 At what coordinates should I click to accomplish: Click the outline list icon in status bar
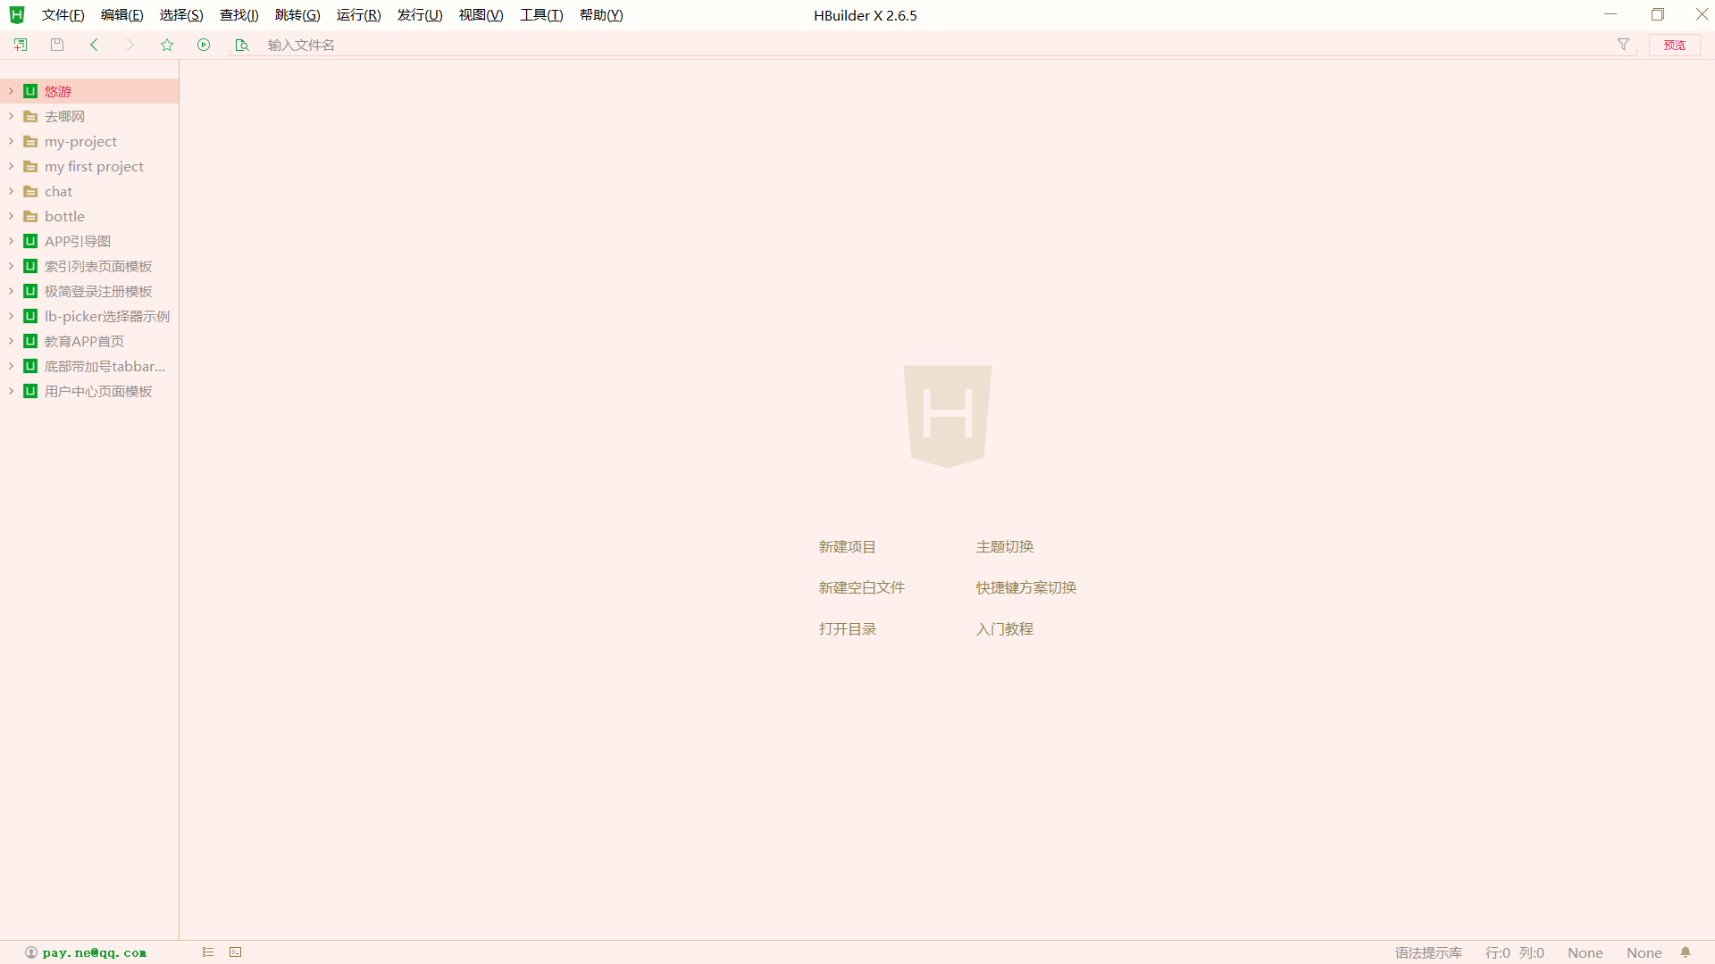coord(208,952)
